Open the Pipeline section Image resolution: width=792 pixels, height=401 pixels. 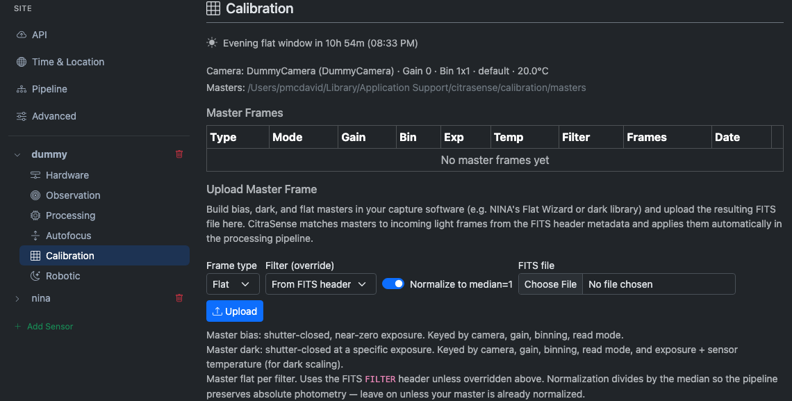(49, 90)
